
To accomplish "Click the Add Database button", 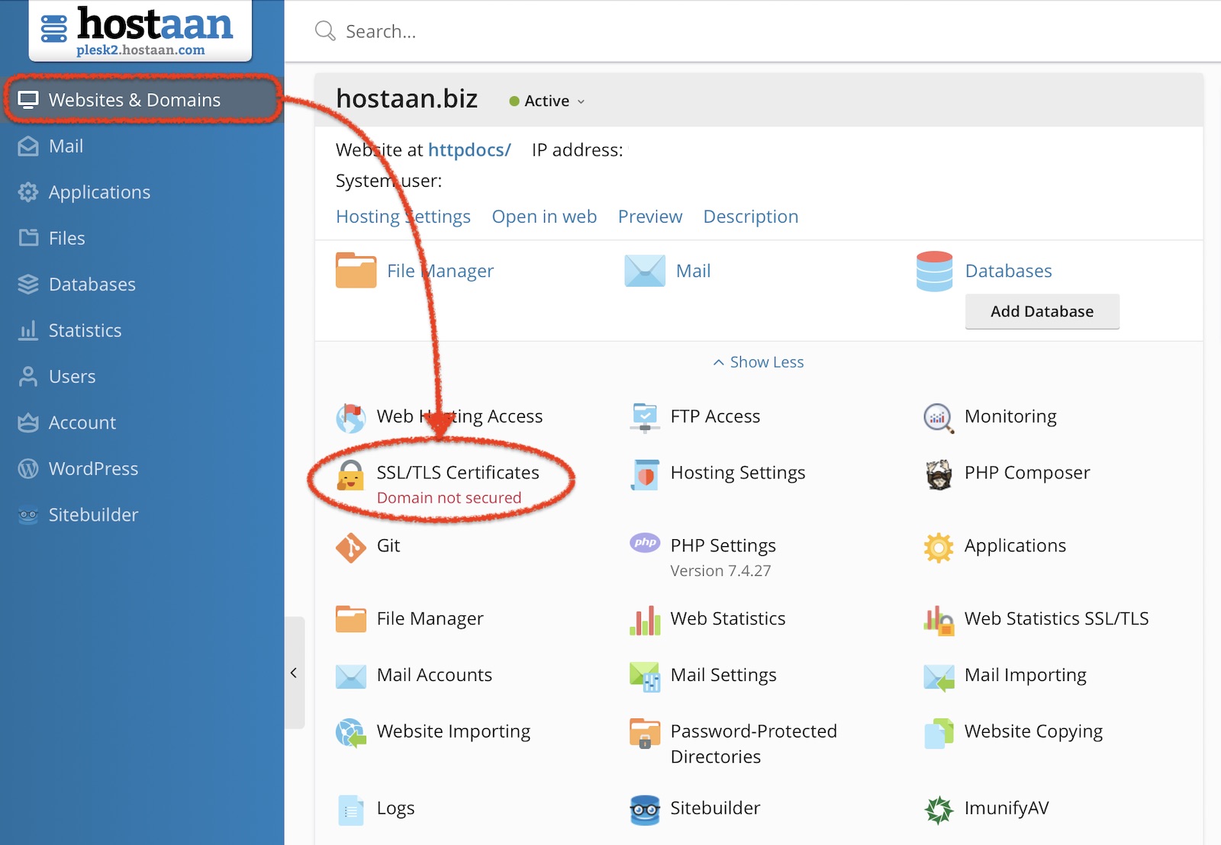I will (1042, 311).
